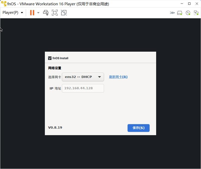The image size is (201, 169).
Task: Minimize the VMware Player window
Action: pos(182,4)
